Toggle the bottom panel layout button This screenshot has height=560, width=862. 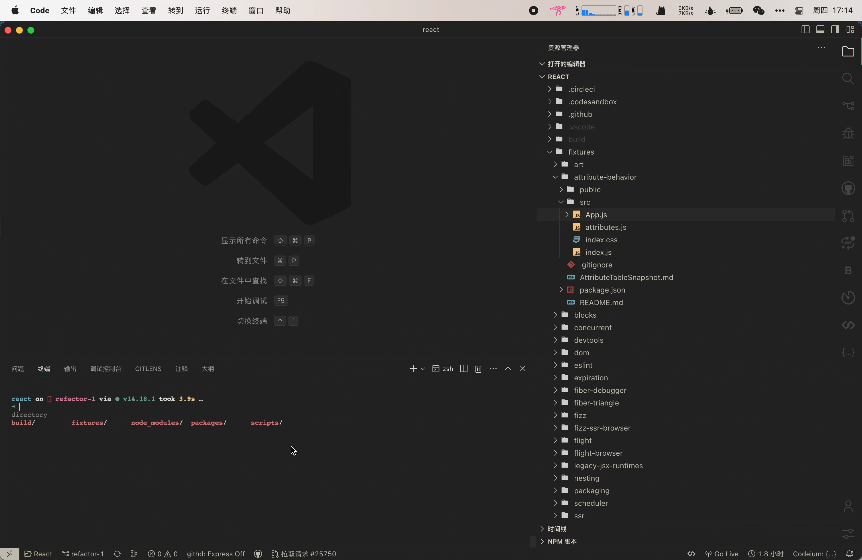click(x=820, y=30)
